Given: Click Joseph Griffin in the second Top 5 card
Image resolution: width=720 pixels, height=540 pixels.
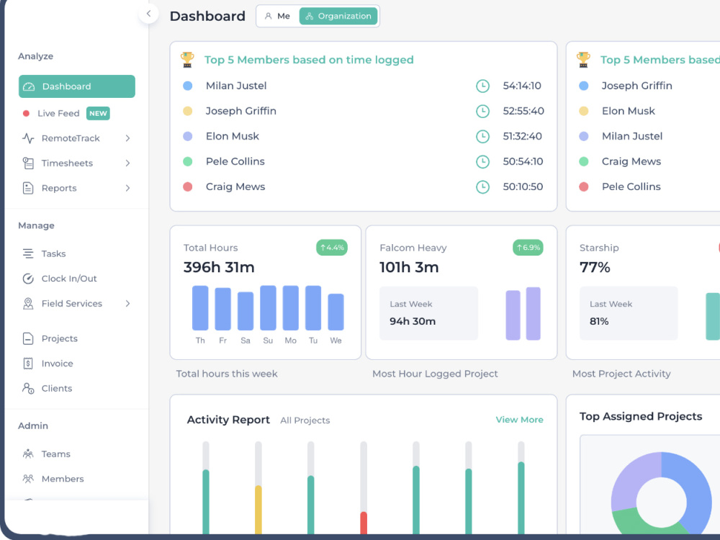Looking at the screenshot, I should pos(637,86).
